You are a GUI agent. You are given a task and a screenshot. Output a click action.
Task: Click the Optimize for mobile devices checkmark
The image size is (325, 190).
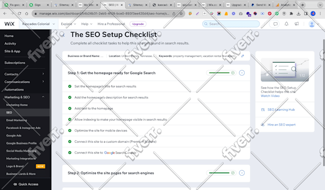click(70, 130)
